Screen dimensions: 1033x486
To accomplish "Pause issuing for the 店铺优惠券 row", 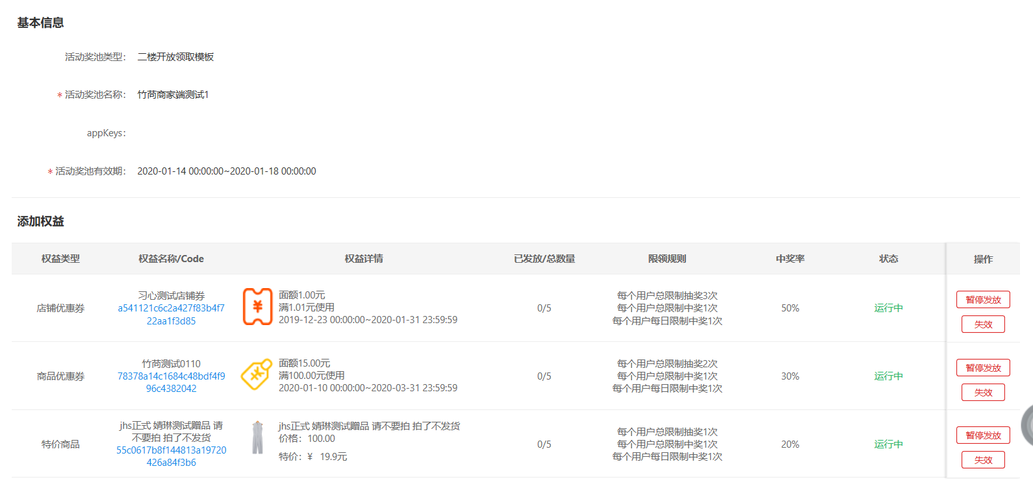I will tap(983, 300).
